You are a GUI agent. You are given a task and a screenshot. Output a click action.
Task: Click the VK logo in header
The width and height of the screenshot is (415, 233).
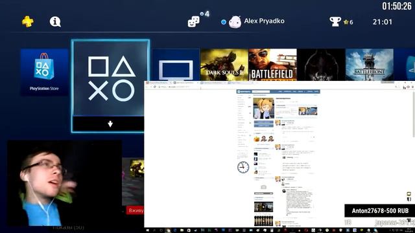(x=244, y=91)
